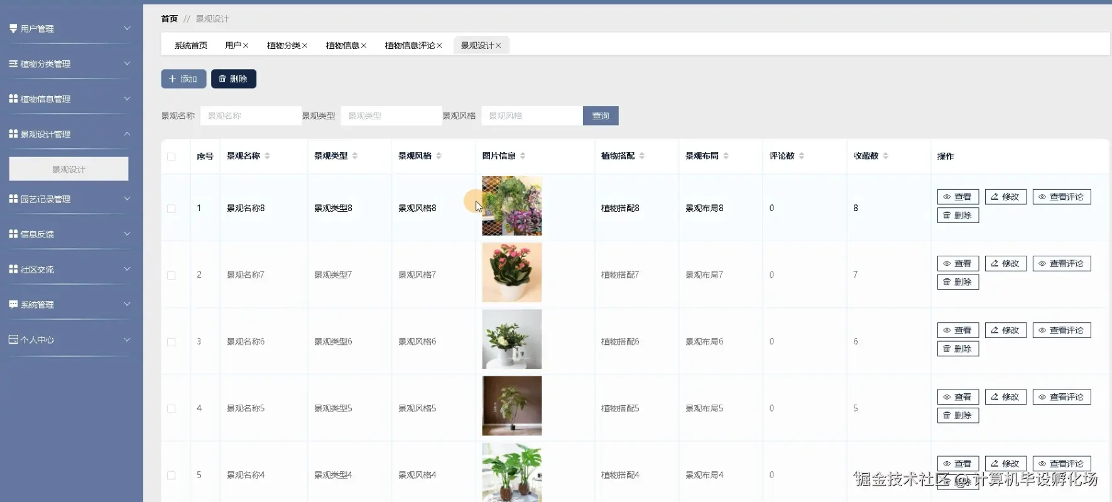Open the thumbnail image of 景观名称6
Screen dimensions: 1112x502
[512, 339]
